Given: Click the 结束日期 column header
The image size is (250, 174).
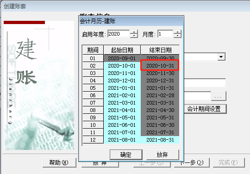Looking at the screenshot, I should pos(160,50).
